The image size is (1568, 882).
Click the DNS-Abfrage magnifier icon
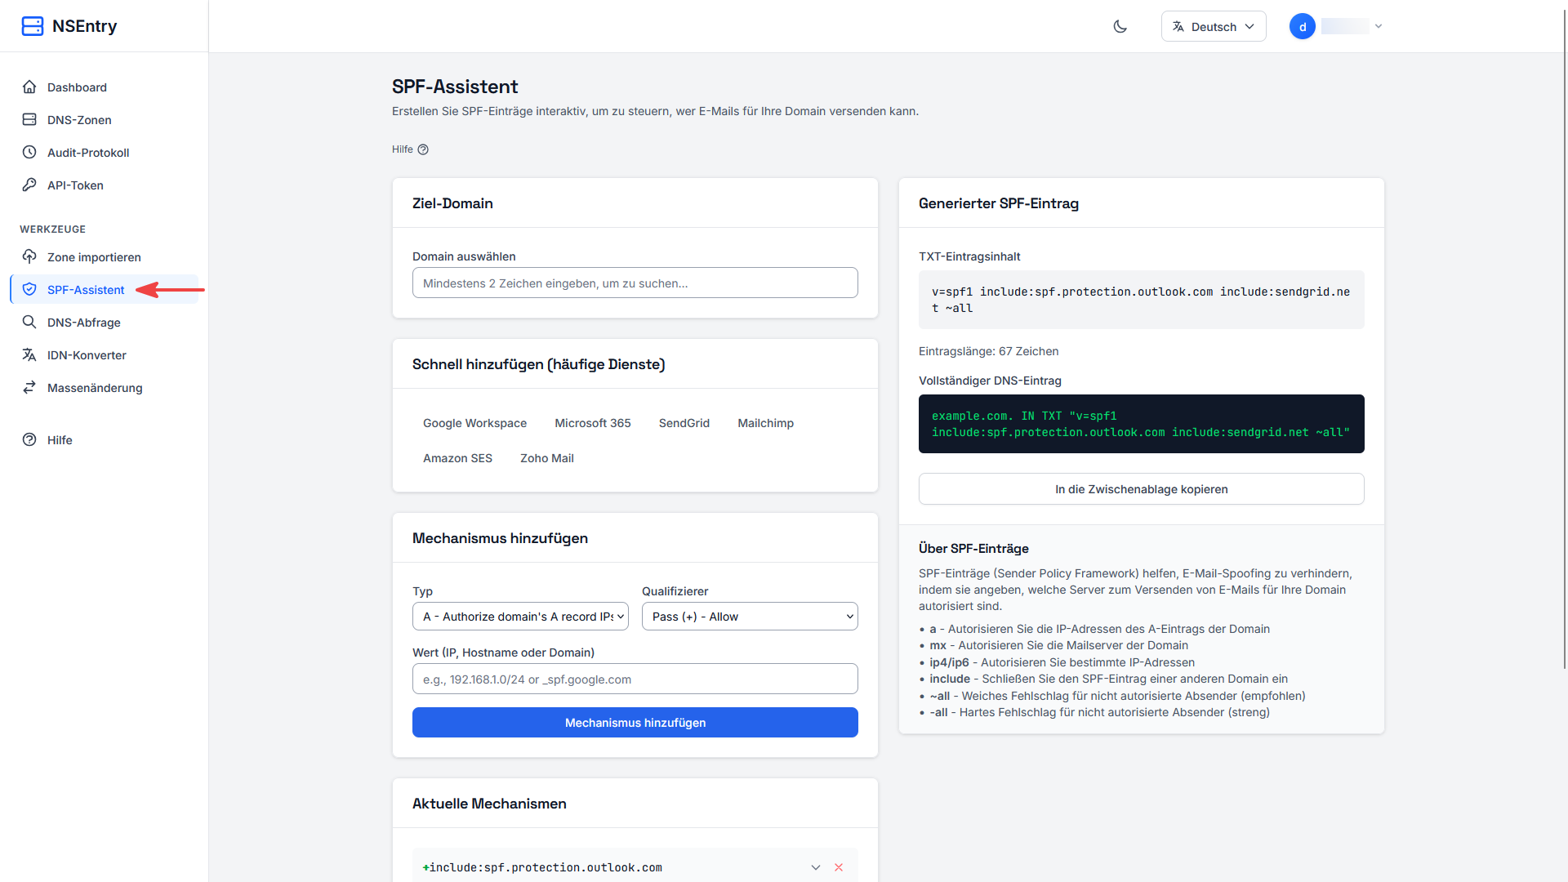pos(29,322)
